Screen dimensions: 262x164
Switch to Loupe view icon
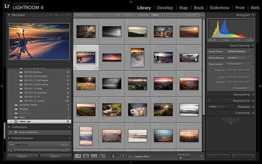click(86, 156)
